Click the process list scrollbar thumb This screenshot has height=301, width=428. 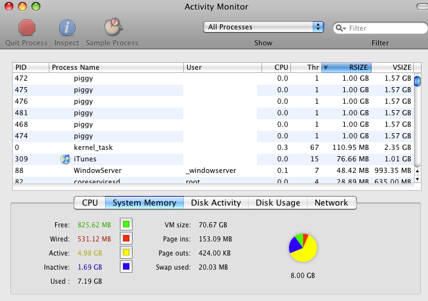click(x=417, y=81)
